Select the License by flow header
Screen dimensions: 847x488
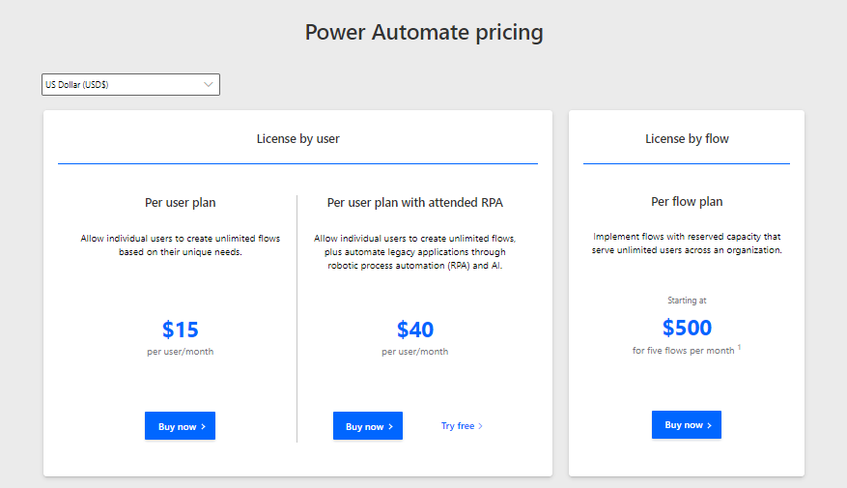[687, 139]
